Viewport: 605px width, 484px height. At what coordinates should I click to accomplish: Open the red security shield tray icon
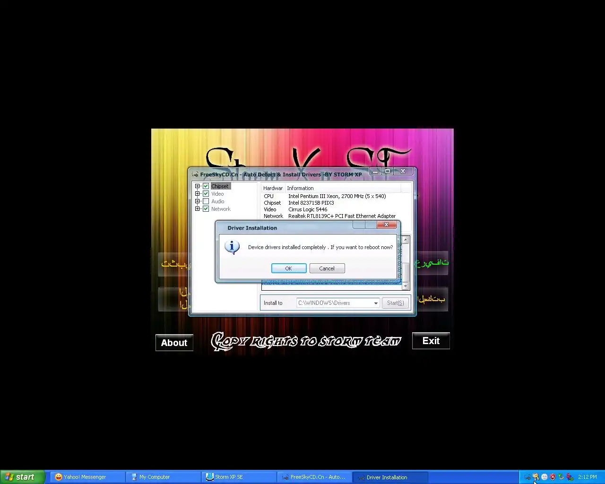point(553,477)
